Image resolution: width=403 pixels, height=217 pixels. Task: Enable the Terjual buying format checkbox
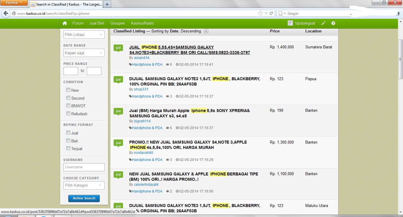click(x=68, y=148)
